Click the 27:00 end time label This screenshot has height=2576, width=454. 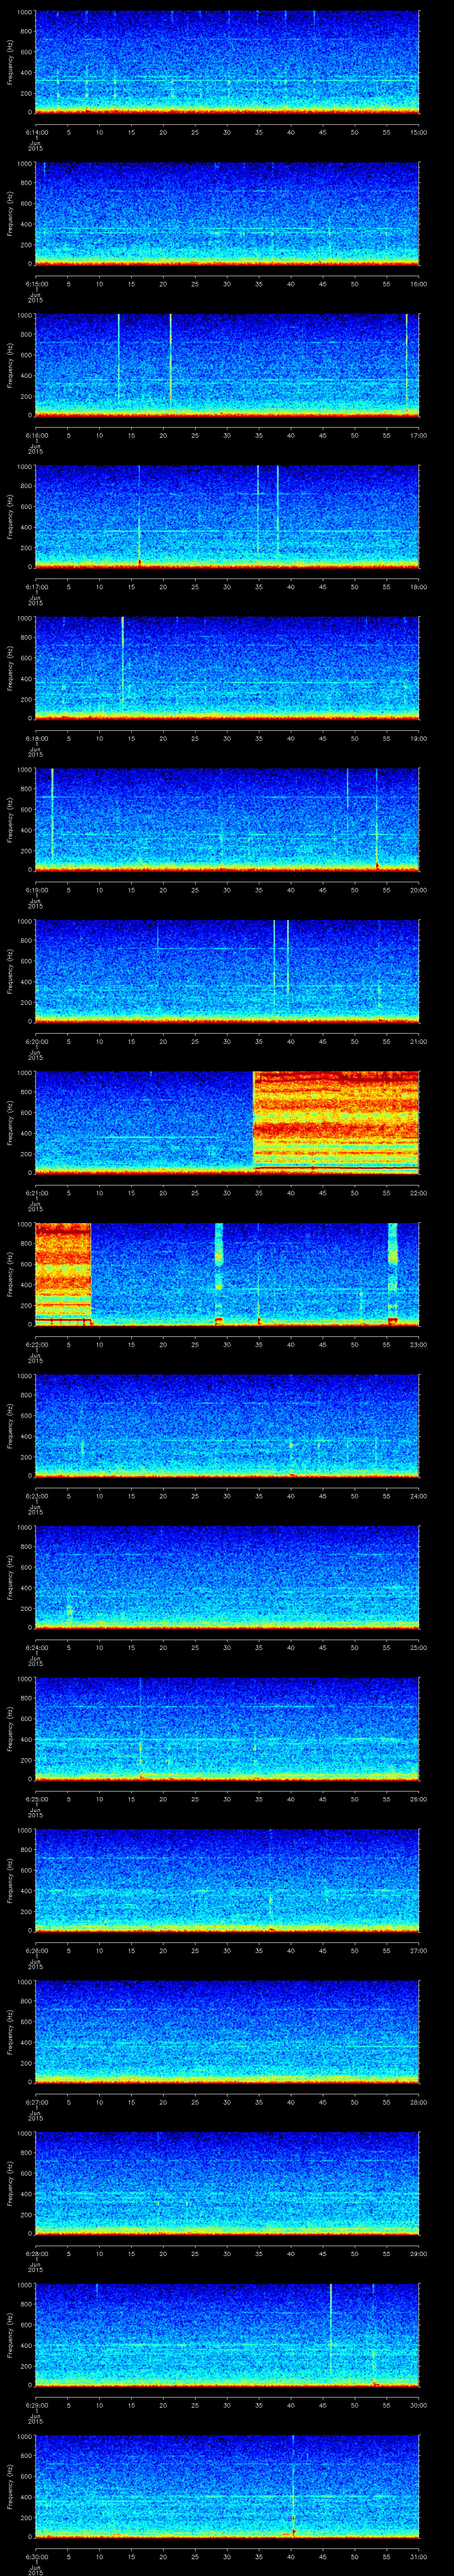point(419,1950)
